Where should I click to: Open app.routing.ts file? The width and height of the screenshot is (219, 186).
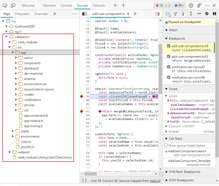[33, 126]
